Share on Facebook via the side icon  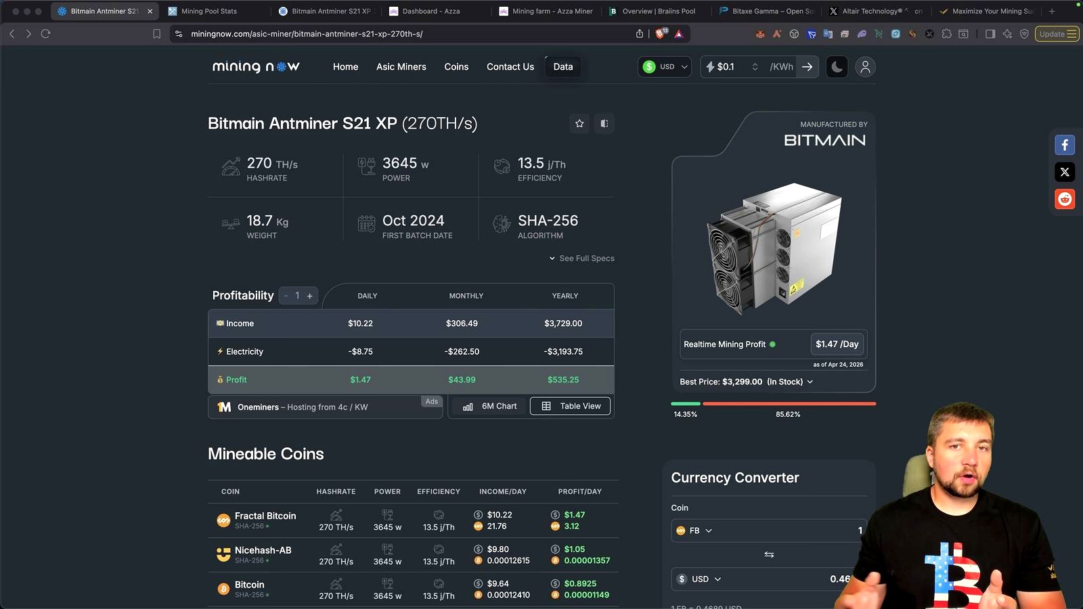pyautogui.click(x=1065, y=145)
